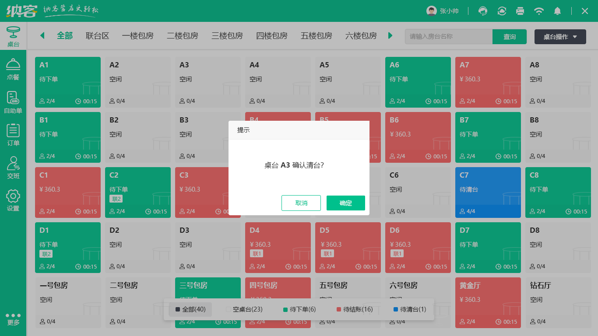Click 取消 to dismiss the dialog
This screenshot has height=336, width=598.
pyautogui.click(x=301, y=203)
